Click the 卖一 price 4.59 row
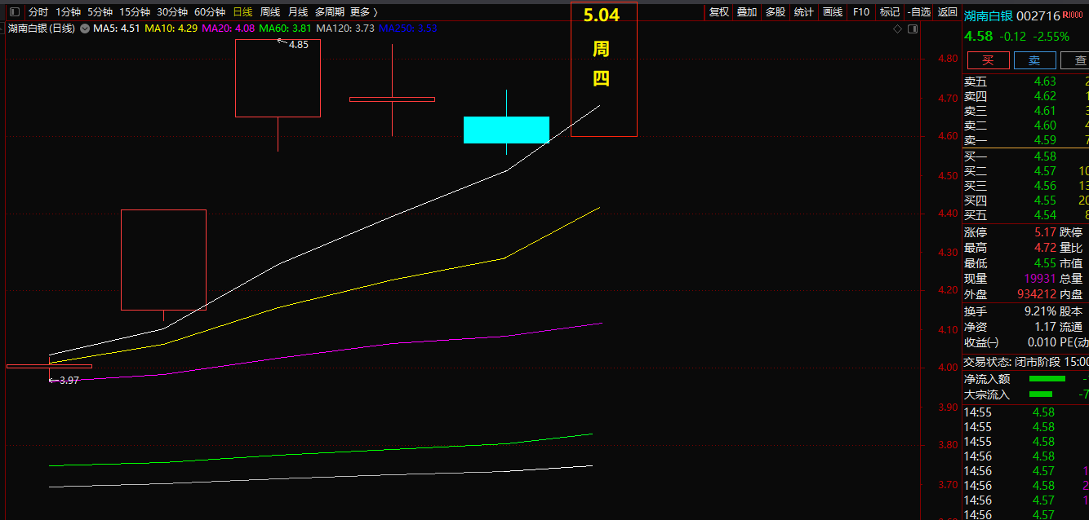Viewport: 1089px width, 520px height. coord(1026,140)
